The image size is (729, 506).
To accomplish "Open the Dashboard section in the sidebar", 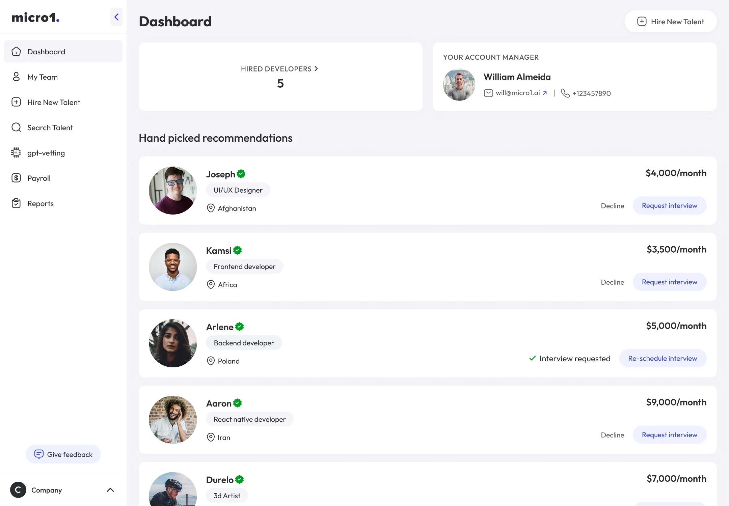I will coord(46,51).
